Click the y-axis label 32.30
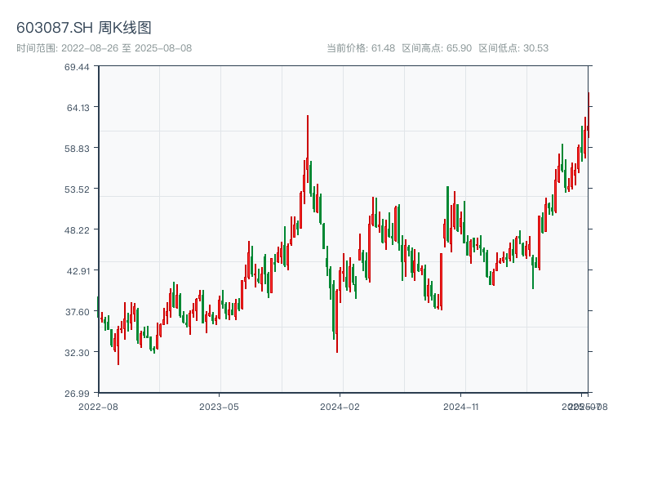This screenshot has width=653, height=490. point(77,353)
